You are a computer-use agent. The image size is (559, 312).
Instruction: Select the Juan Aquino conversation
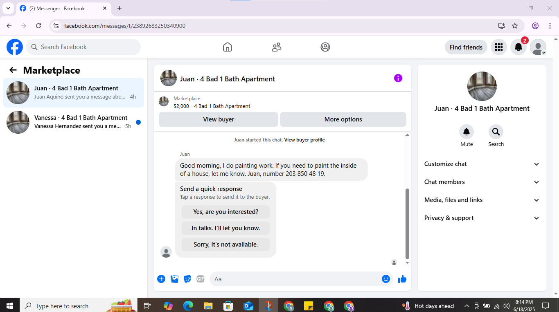[74, 93]
